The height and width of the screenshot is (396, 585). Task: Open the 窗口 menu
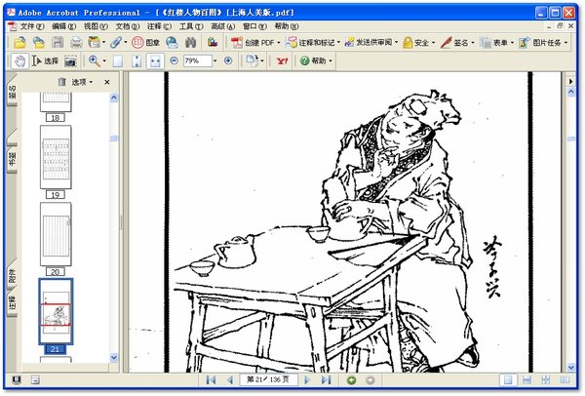(254, 26)
